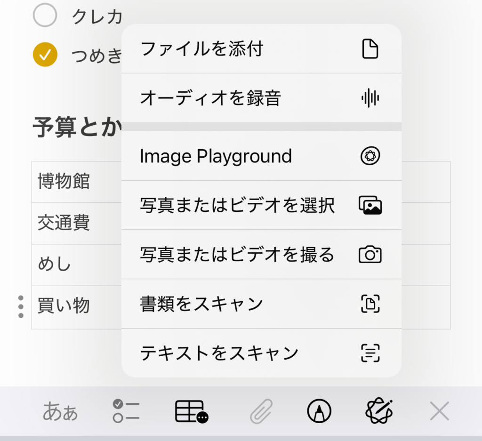Close the formatting toolbar with X
482x441 pixels.
pyautogui.click(x=439, y=412)
